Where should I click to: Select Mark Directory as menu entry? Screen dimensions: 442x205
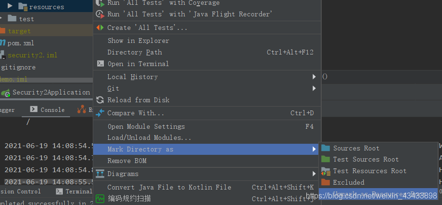pos(140,149)
